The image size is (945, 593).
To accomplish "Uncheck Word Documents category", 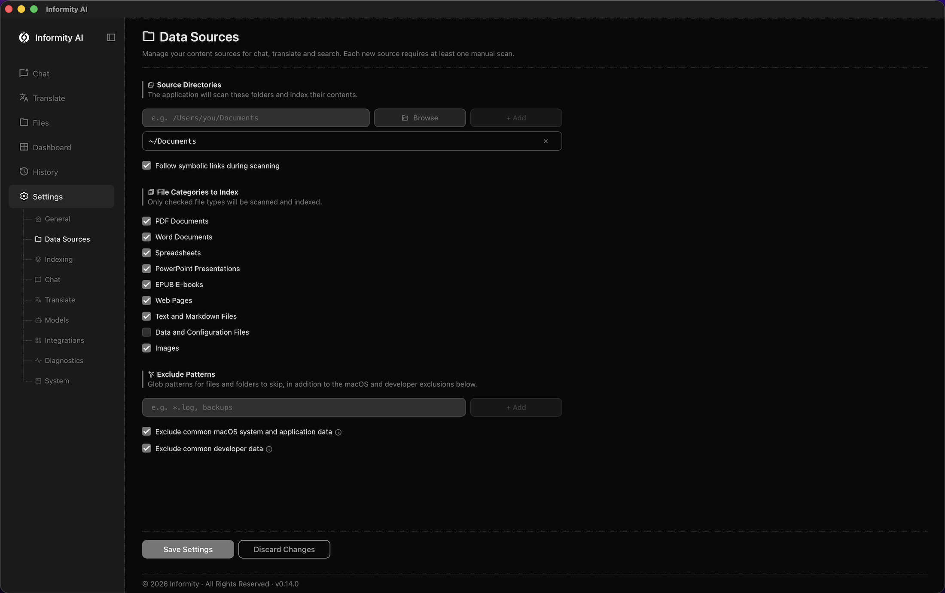I will (146, 237).
